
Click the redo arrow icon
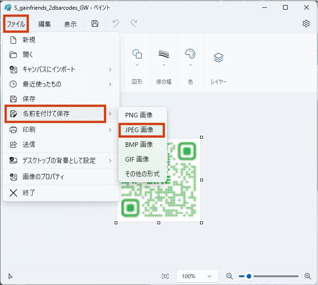coord(133,23)
